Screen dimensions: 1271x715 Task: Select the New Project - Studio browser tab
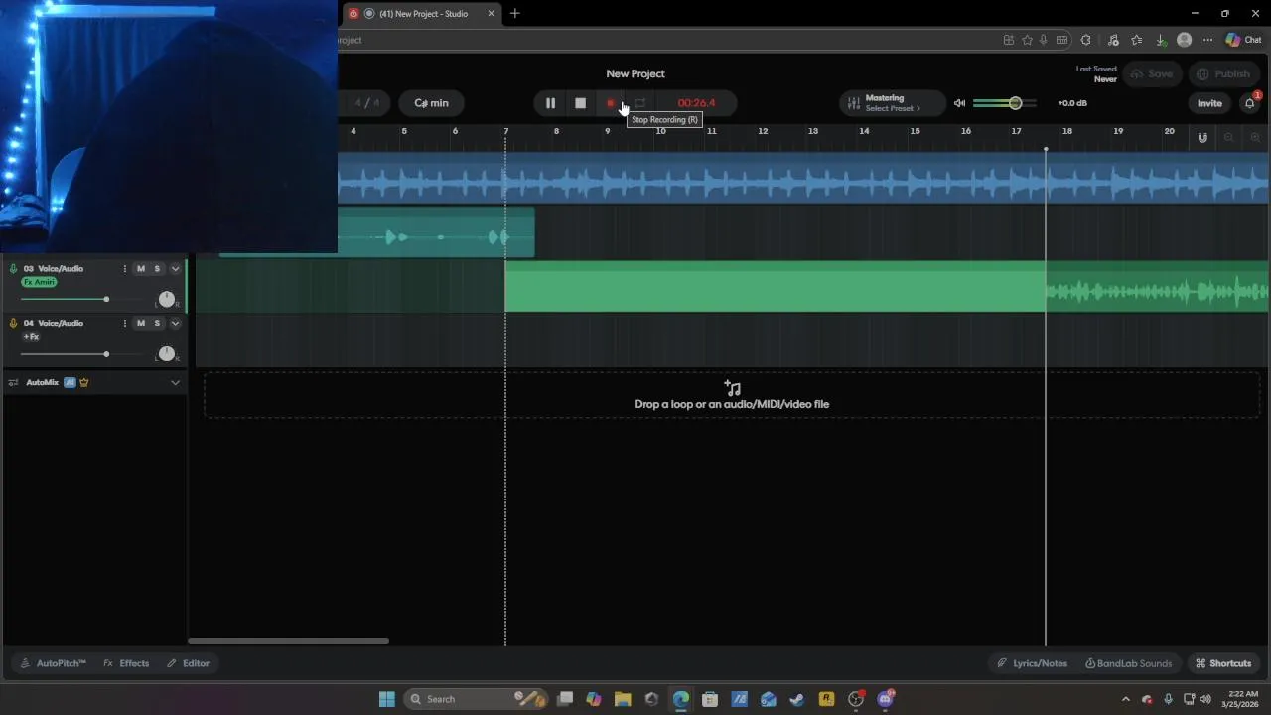(422, 14)
